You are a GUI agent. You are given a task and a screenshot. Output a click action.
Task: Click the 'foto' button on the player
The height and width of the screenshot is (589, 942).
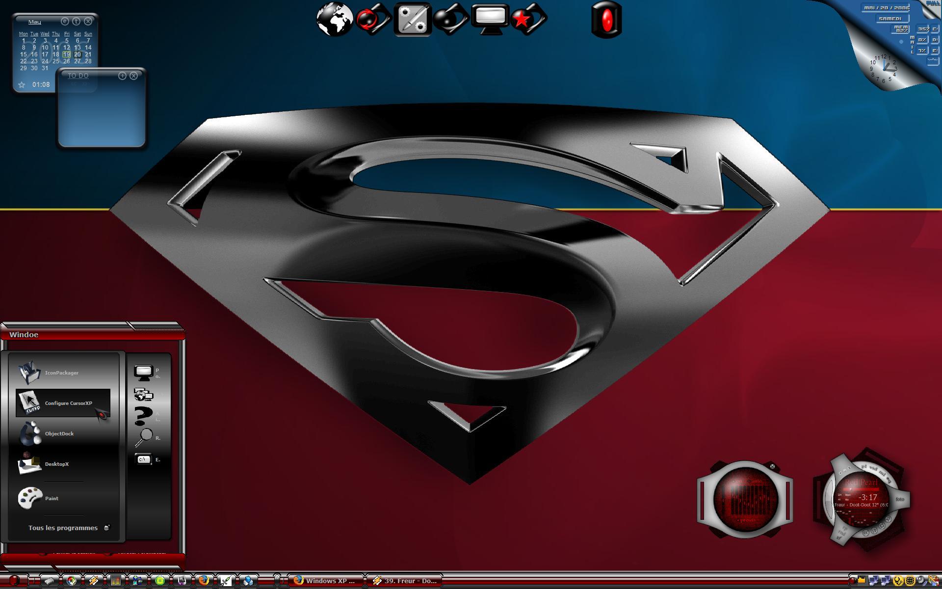(900, 499)
